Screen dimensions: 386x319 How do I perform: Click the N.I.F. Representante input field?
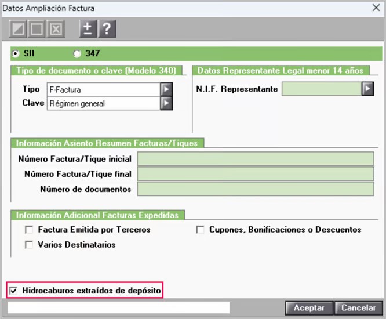point(322,89)
